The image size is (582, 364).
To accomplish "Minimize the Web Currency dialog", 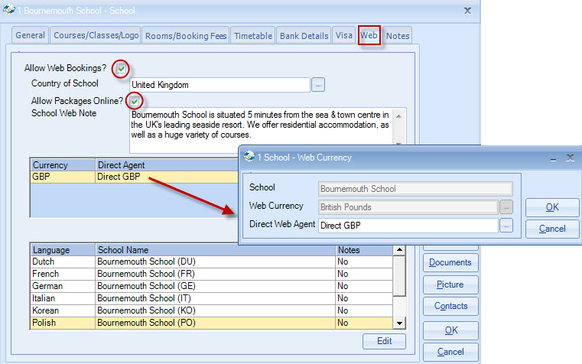I will click(552, 158).
